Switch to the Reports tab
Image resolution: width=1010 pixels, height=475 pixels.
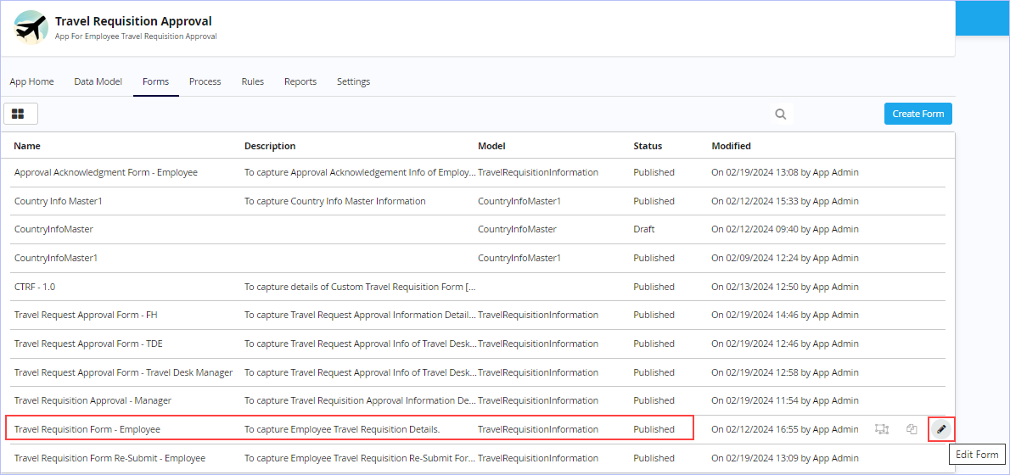pyautogui.click(x=300, y=81)
